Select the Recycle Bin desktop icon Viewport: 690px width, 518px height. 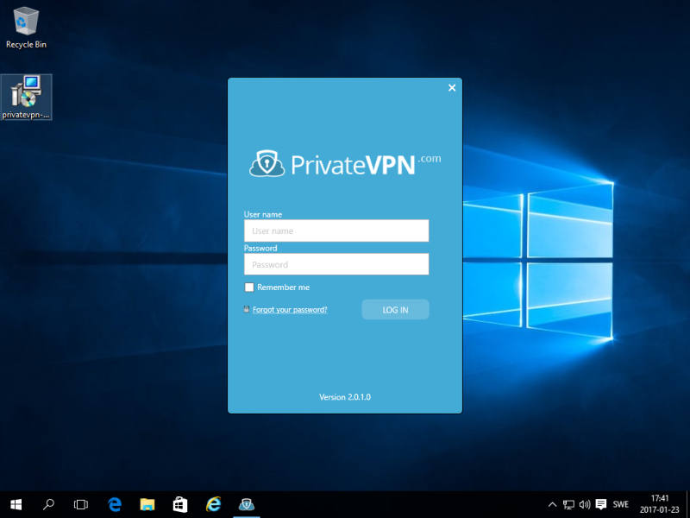26,28
